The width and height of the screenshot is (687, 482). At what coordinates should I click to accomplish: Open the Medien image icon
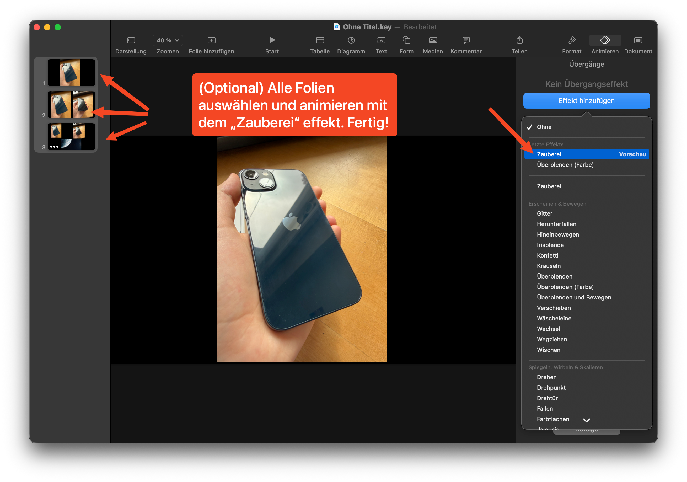433,40
